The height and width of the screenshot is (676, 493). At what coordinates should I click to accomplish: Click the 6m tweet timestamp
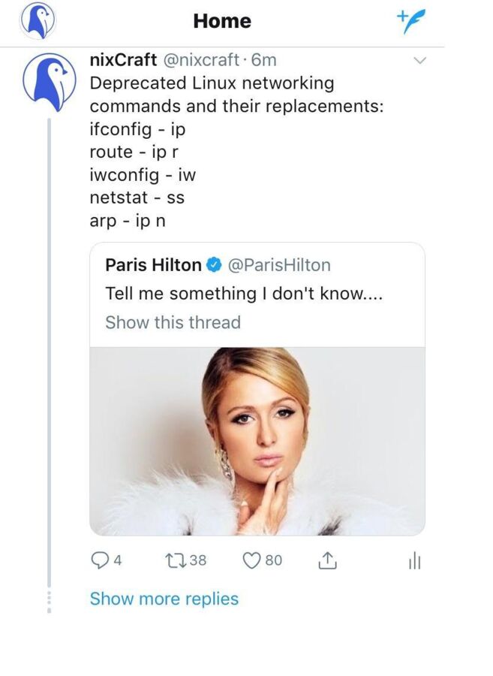coord(264,60)
